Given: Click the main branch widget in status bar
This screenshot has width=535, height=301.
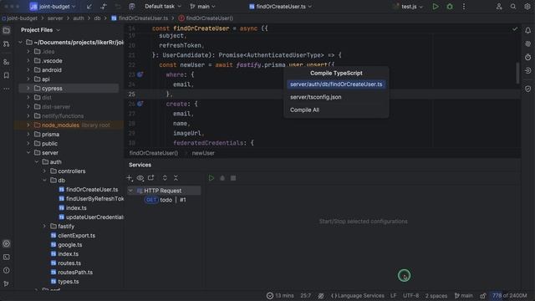Looking at the screenshot, I should tap(464, 295).
